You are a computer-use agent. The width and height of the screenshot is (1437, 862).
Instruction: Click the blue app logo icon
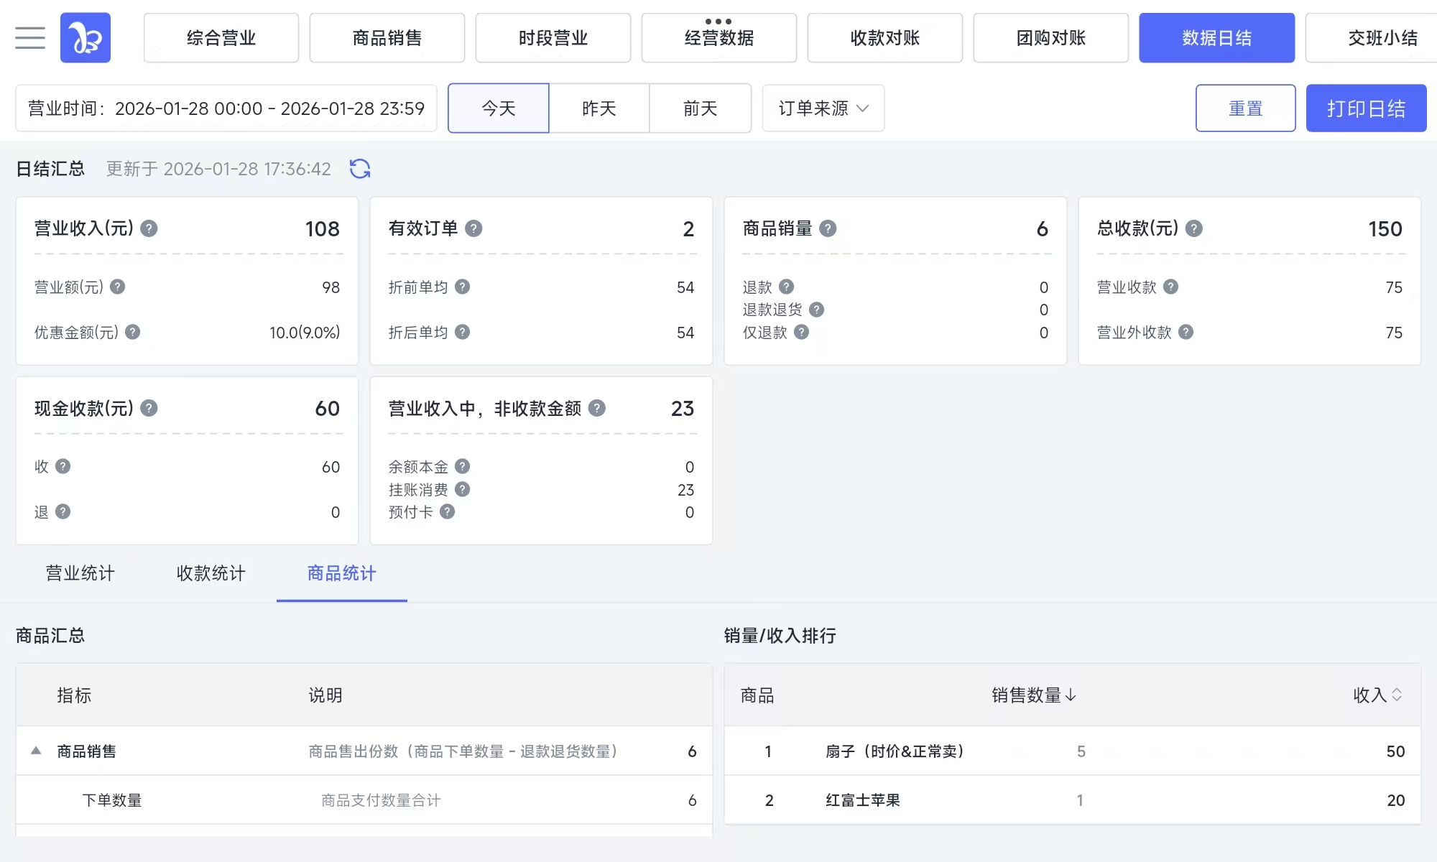pyautogui.click(x=86, y=37)
